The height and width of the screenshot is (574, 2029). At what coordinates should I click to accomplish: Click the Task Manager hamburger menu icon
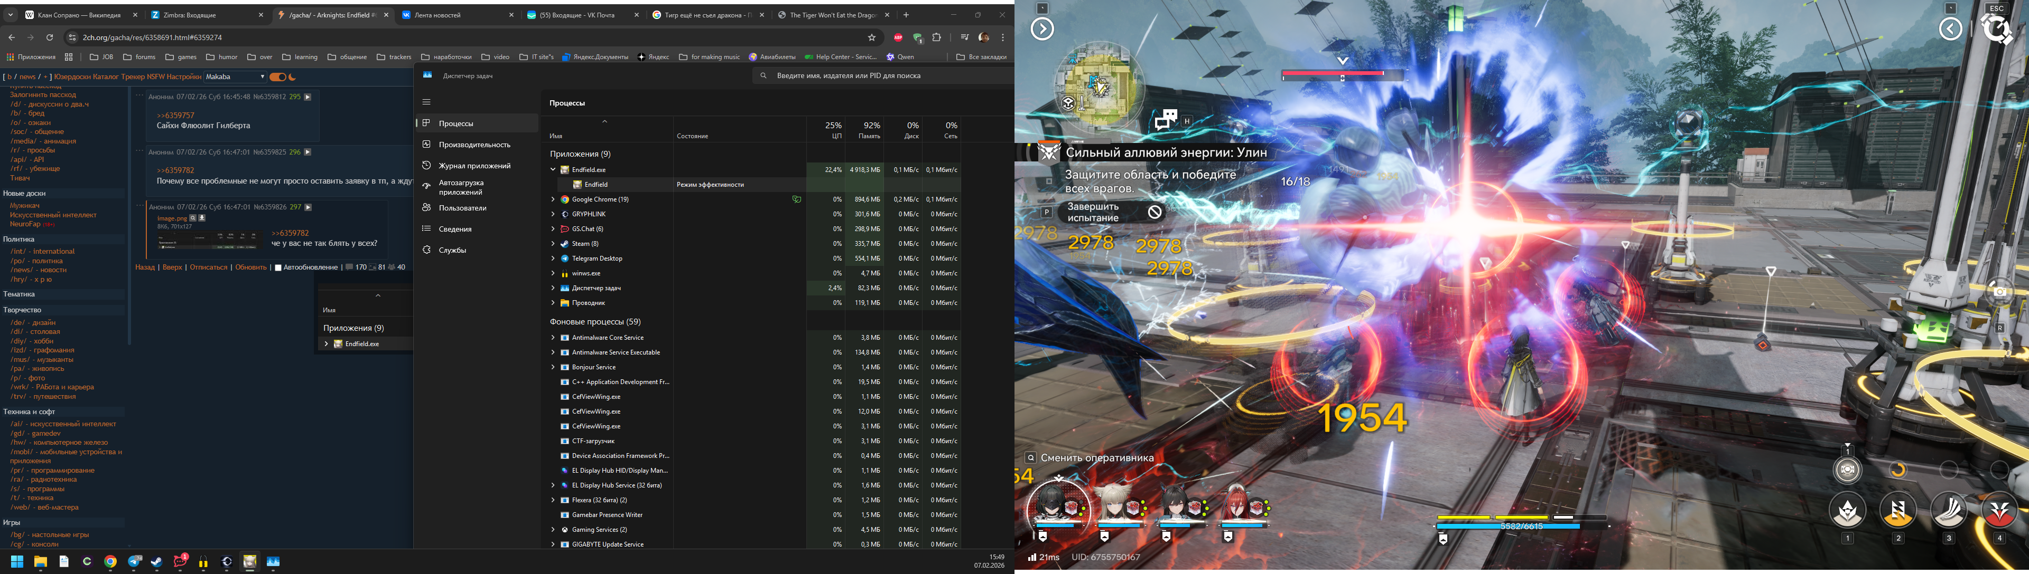[x=426, y=102]
